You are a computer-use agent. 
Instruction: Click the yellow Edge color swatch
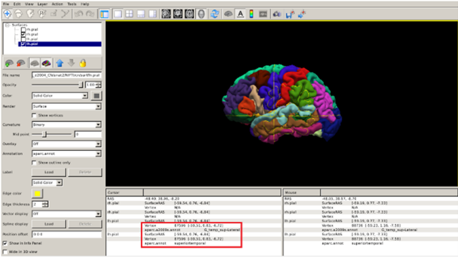(37, 193)
